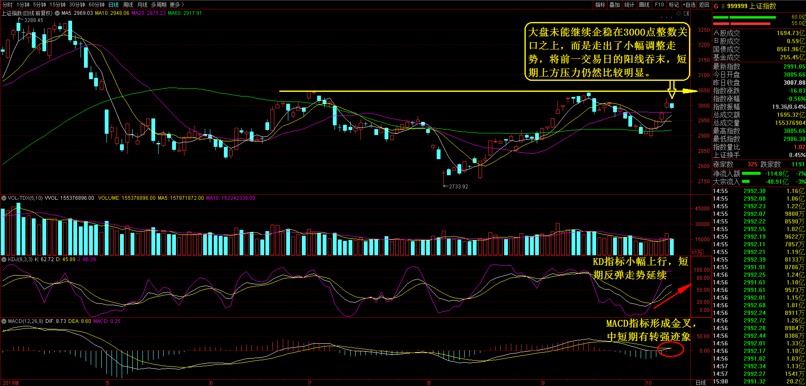
Task: Expand the main chart indicator dropdown arrow
Action: point(57,13)
